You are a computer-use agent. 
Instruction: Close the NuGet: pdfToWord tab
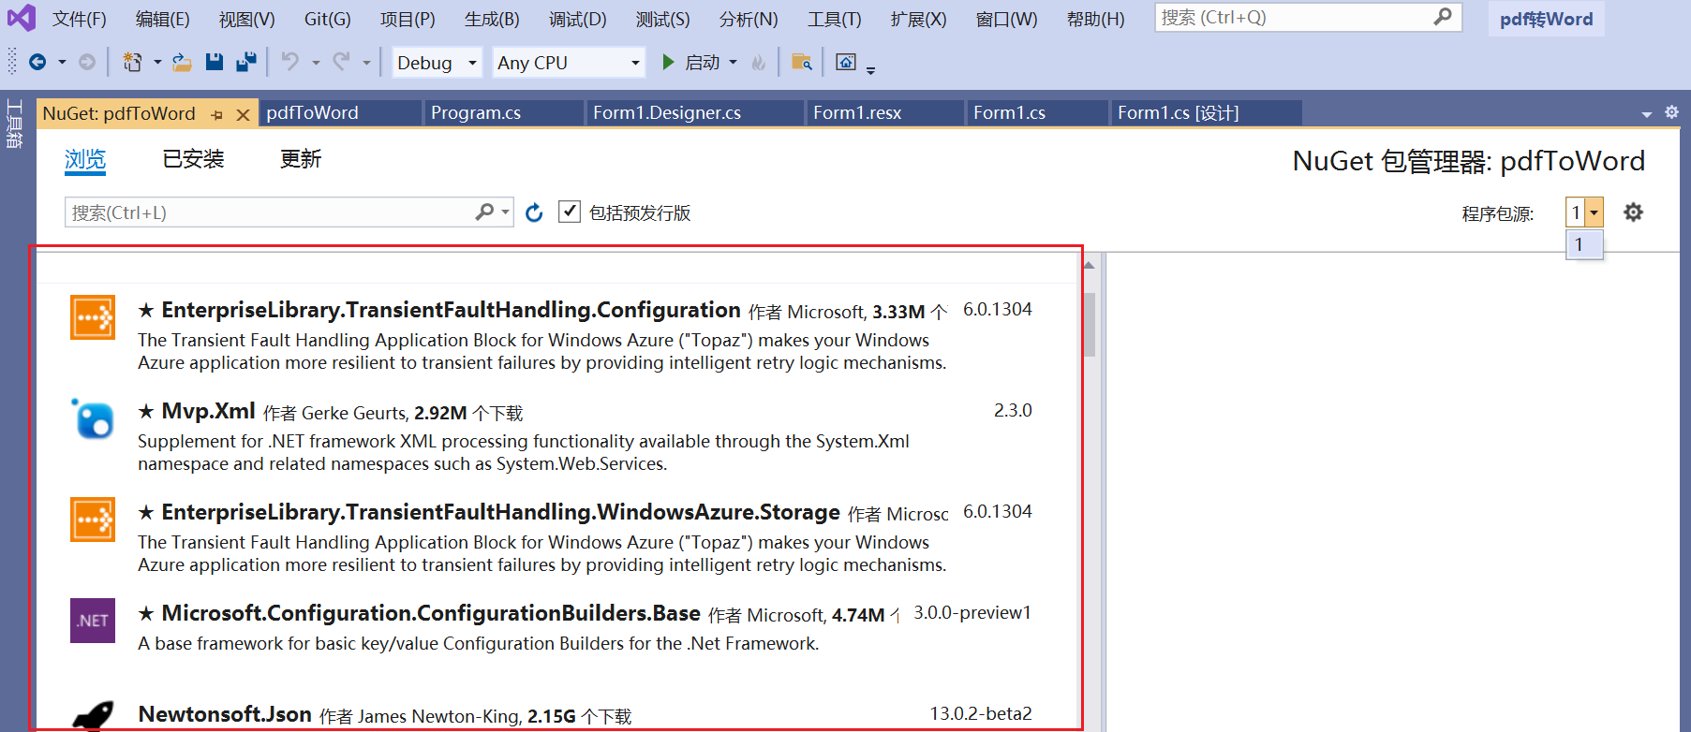(243, 114)
